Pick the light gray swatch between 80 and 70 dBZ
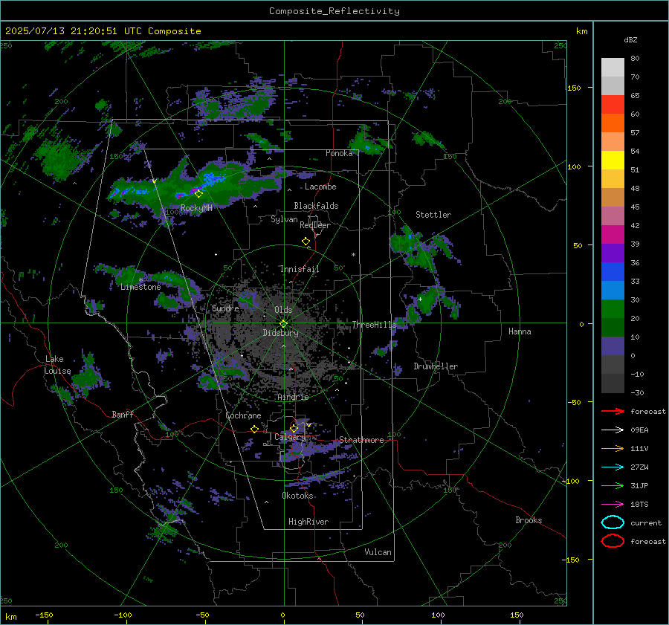 [x=613, y=67]
